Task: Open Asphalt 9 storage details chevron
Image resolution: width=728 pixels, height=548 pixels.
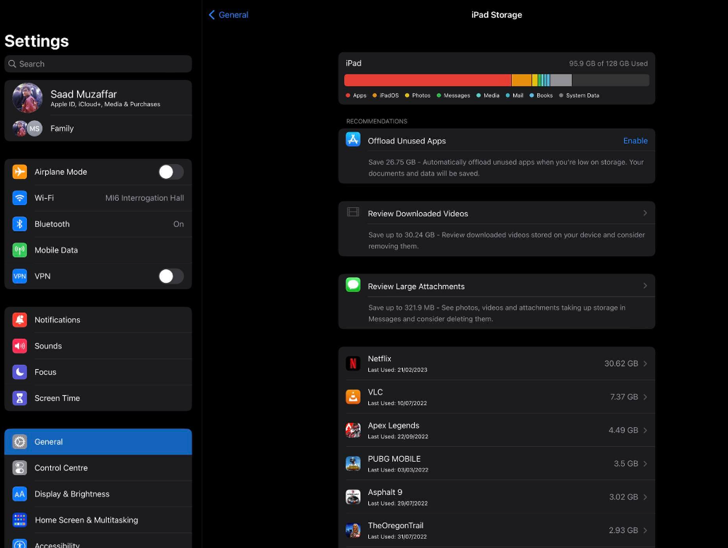Action: (645, 497)
